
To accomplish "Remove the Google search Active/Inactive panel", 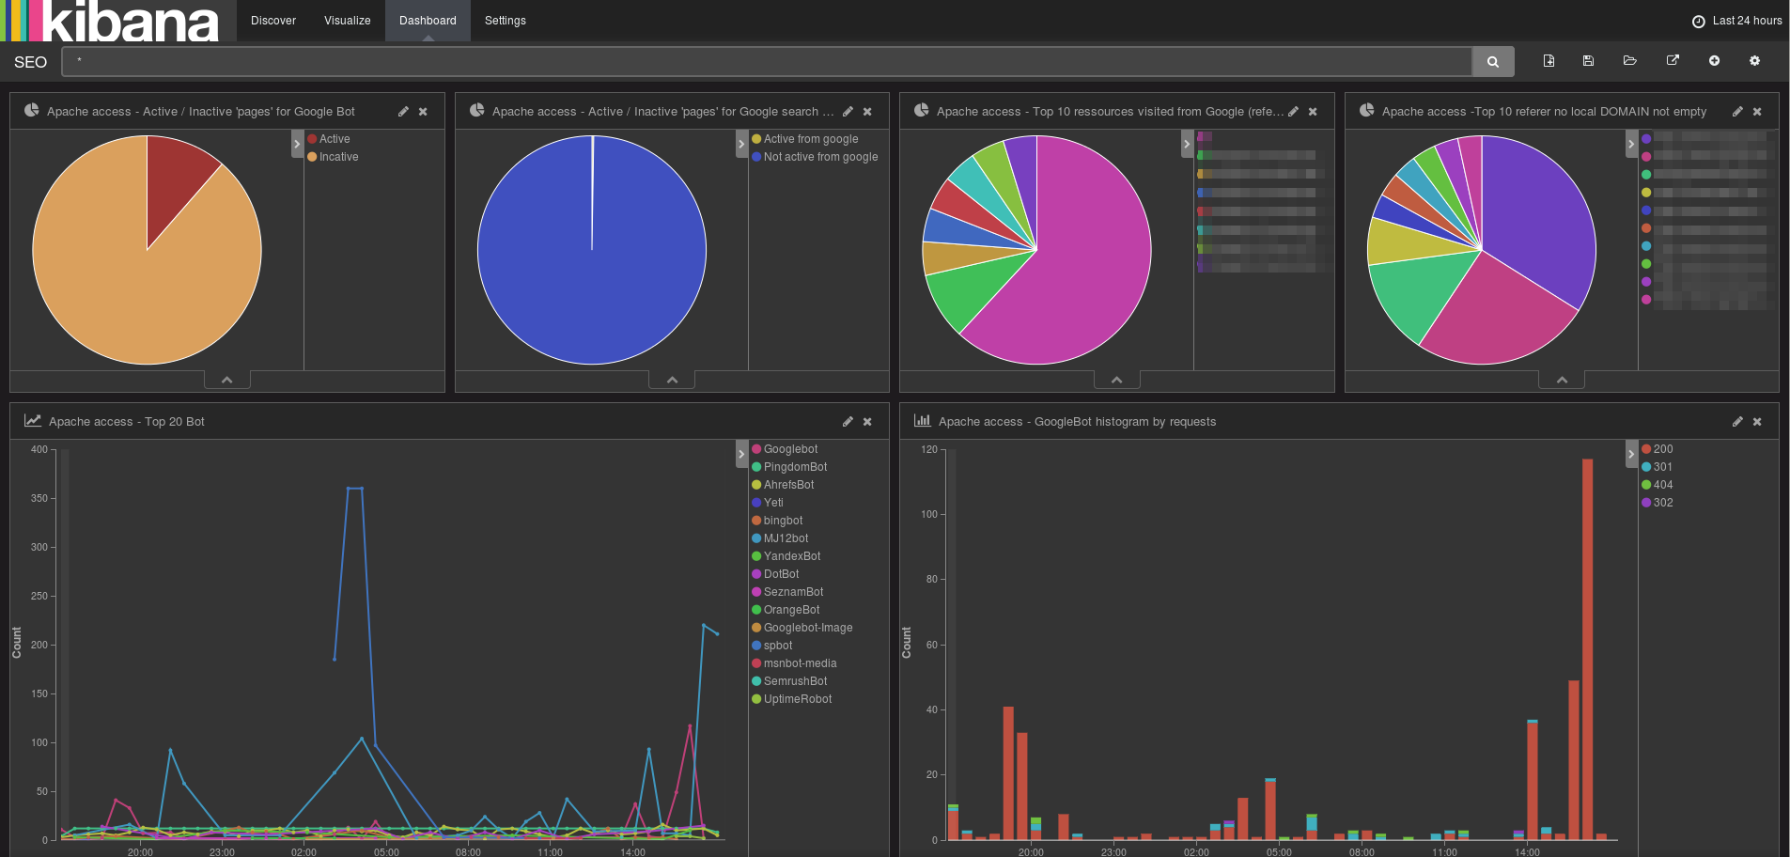I will click(x=867, y=111).
